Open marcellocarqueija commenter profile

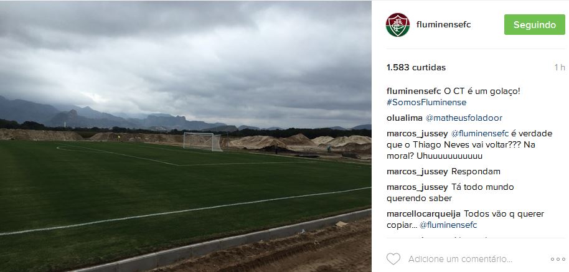[x=424, y=214]
